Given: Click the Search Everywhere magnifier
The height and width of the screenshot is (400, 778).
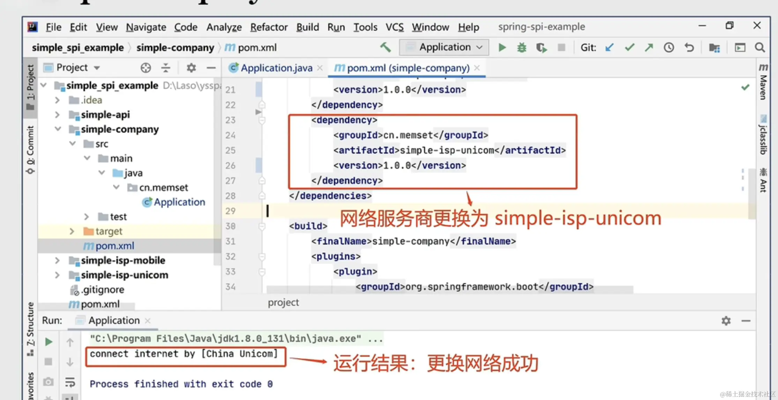Looking at the screenshot, I should point(760,47).
